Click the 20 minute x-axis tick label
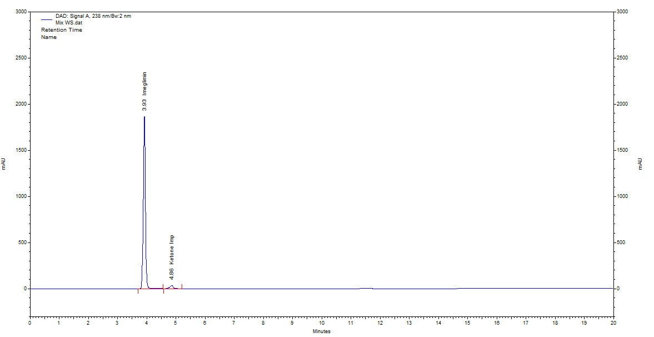The image size is (654, 337). click(613, 323)
